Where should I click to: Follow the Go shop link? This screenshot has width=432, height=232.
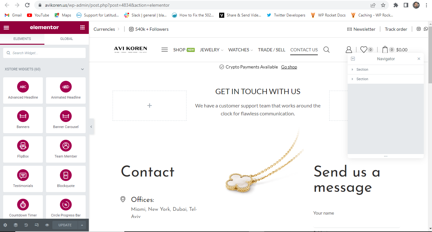pyautogui.click(x=289, y=67)
